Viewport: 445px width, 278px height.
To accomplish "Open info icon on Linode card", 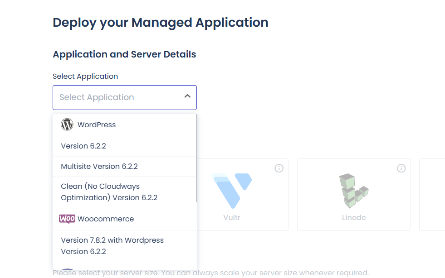I will pos(401,168).
